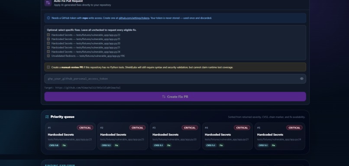
Task: Check Hardcoded Secrets app.py:23 fix
Action: pyautogui.click(x=48, y=35)
